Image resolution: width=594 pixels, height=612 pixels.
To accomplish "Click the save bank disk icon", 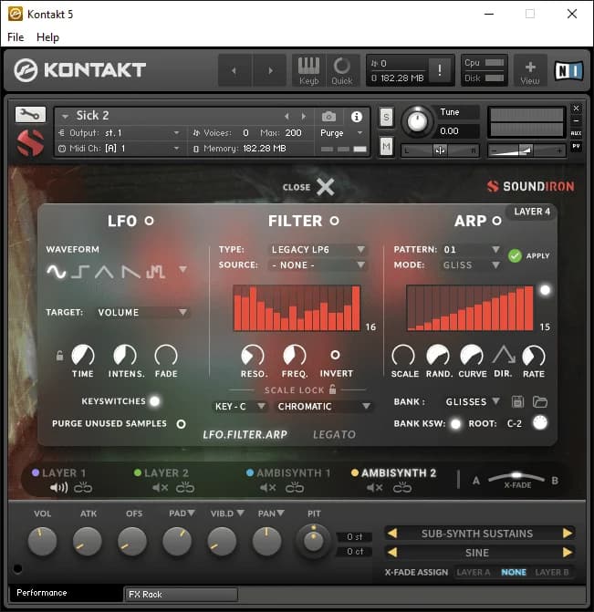I will [517, 401].
